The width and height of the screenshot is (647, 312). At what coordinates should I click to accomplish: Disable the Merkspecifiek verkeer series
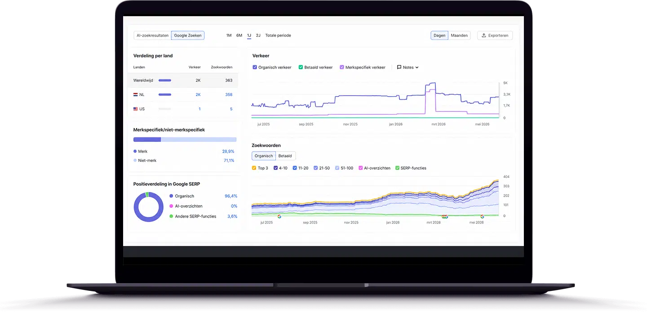tap(342, 67)
